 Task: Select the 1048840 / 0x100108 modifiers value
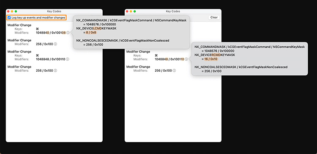coord(51,32)
